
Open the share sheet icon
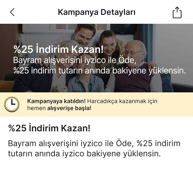pos(177,13)
